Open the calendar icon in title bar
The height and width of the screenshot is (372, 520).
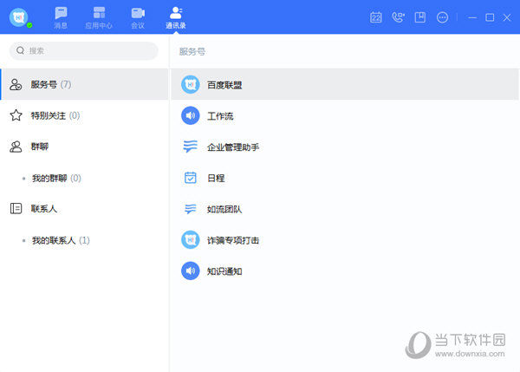coord(376,17)
